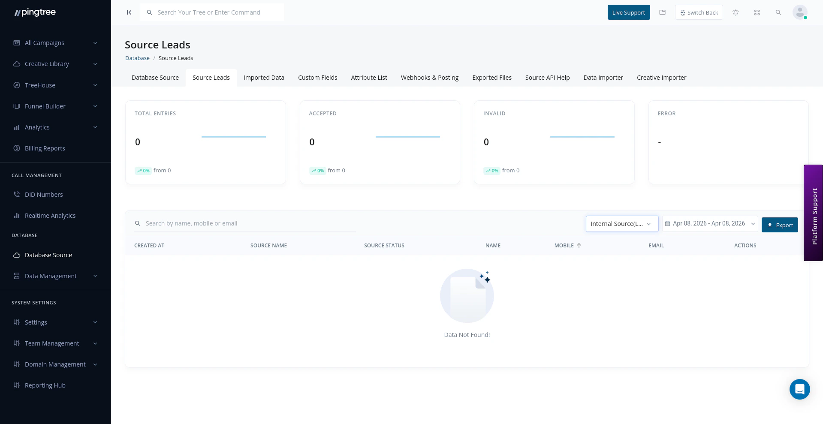Screen dimensions: 823x424
Task: Open the Apr 08, 2026 date range picker
Action: click(x=709, y=223)
